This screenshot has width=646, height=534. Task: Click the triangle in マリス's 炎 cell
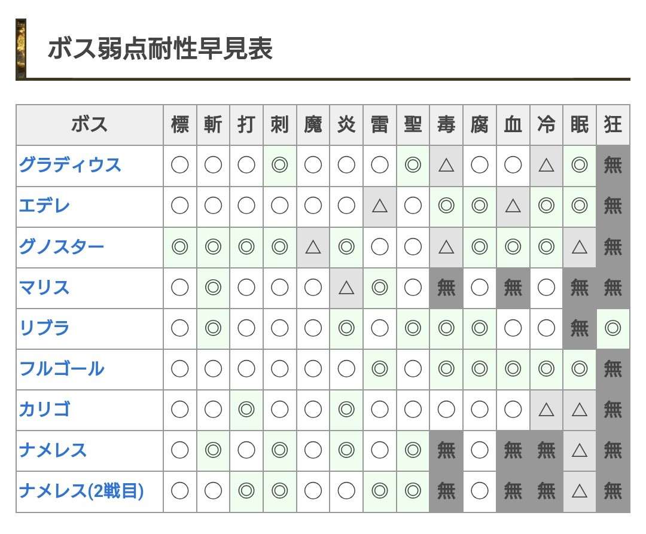pyautogui.click(x=346, y=288)
